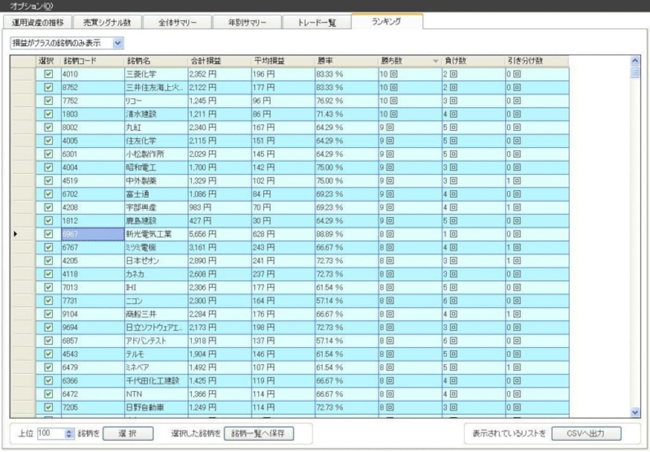Open the 全体サマリー tab
This screenshot has height=452, width=650.
(x=177, y=23)
